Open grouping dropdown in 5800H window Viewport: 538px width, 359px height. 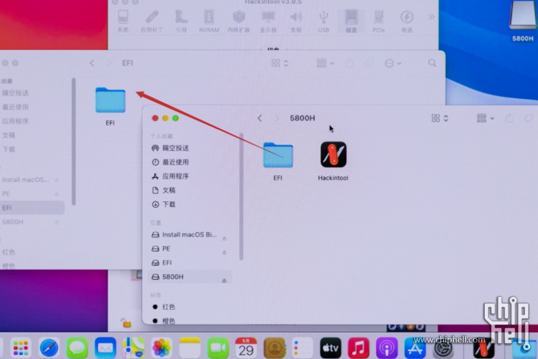coord(485,118)
